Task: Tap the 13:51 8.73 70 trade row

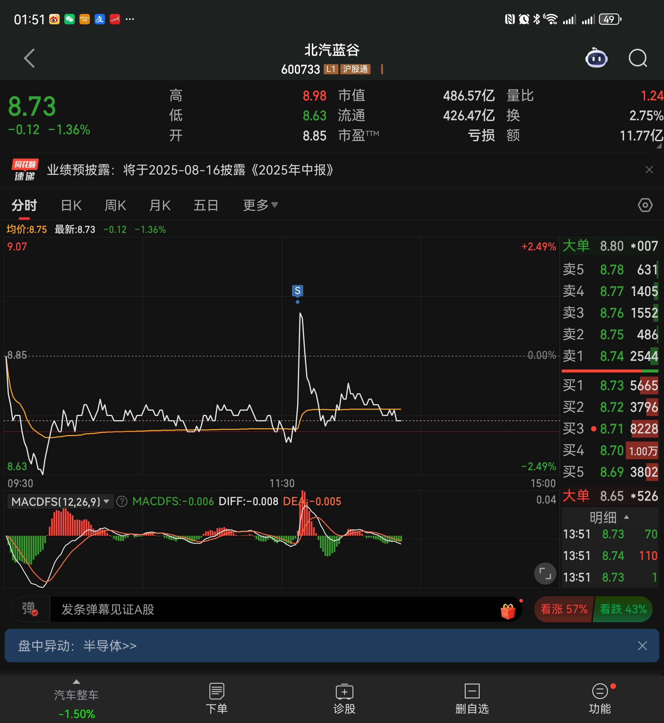Action: [x=610, y=534]
